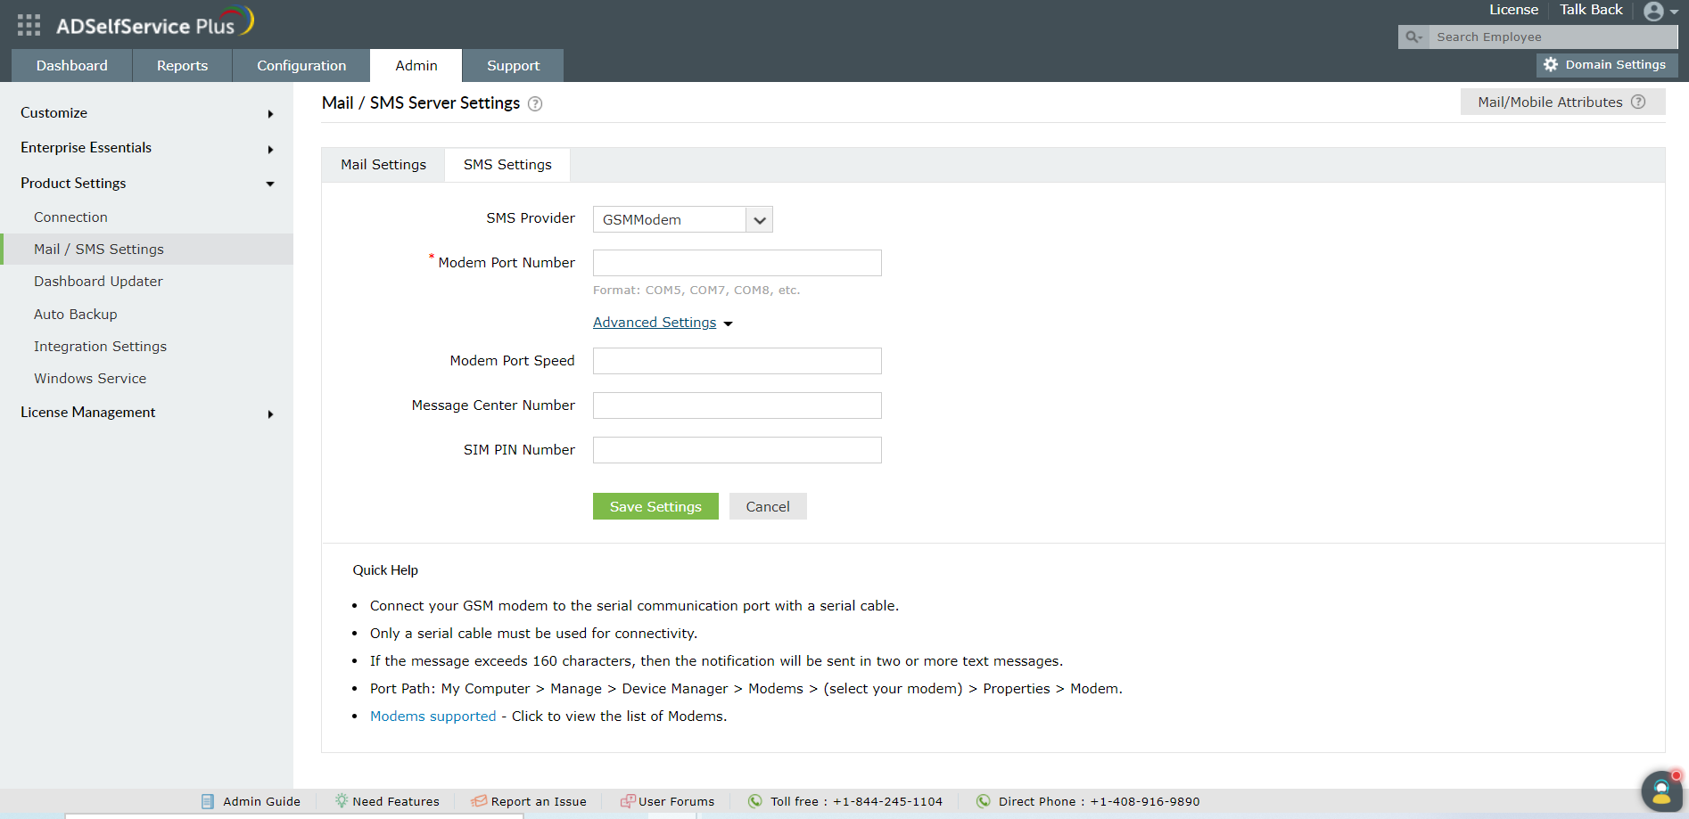
Task: Click the "Quick Help" heading
Action: 385,570
